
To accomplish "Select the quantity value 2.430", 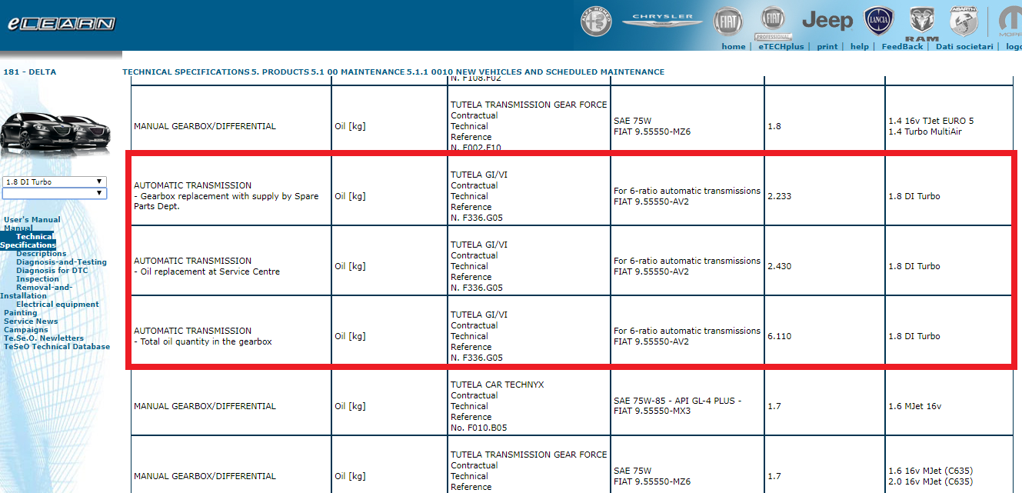I will [x=779, y=266].
